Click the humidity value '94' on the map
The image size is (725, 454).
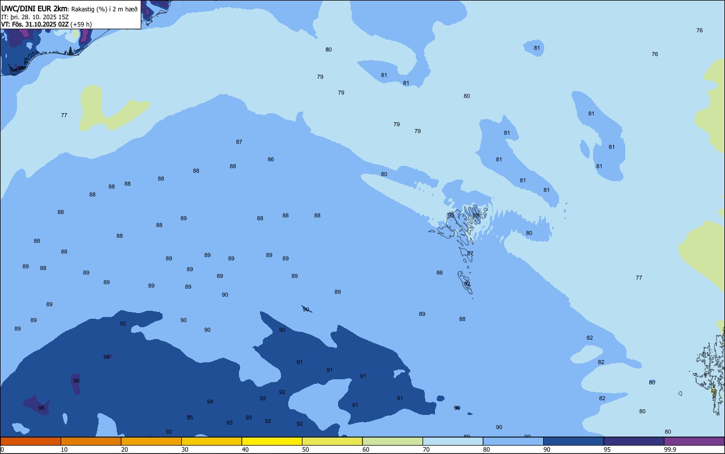(210, 402)
